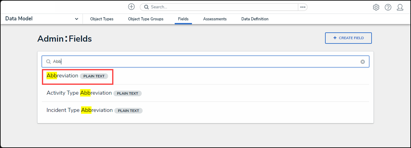Switch to the Object Types tab
This screenshot has height=148, width=411.
point(102,19)
